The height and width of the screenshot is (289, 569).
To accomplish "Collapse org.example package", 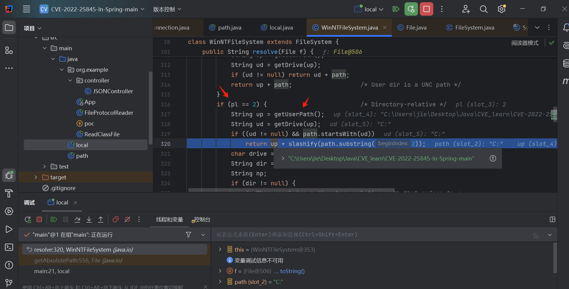I will [x=62, y=70].
